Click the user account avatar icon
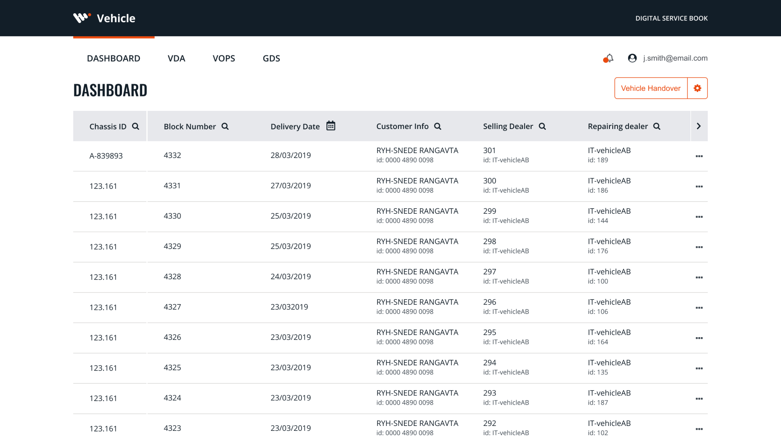Image resolution: width=781 pixels, height=438 pixels. [x=632, y=58]
